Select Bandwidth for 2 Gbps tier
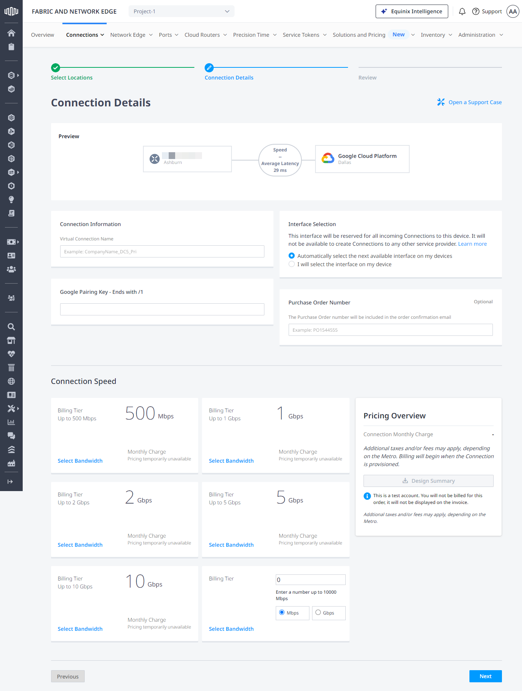This screenshot has width=522, height=691. pyautogui.click(x=80, y=545)
